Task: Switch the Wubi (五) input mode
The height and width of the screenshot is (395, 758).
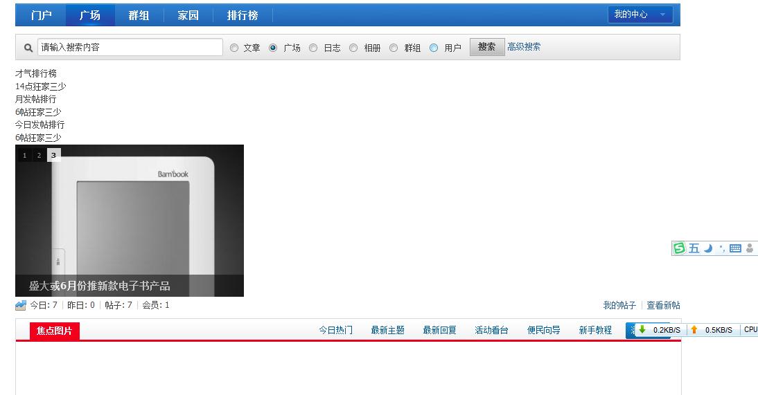Action: click(x=694, y=248)
